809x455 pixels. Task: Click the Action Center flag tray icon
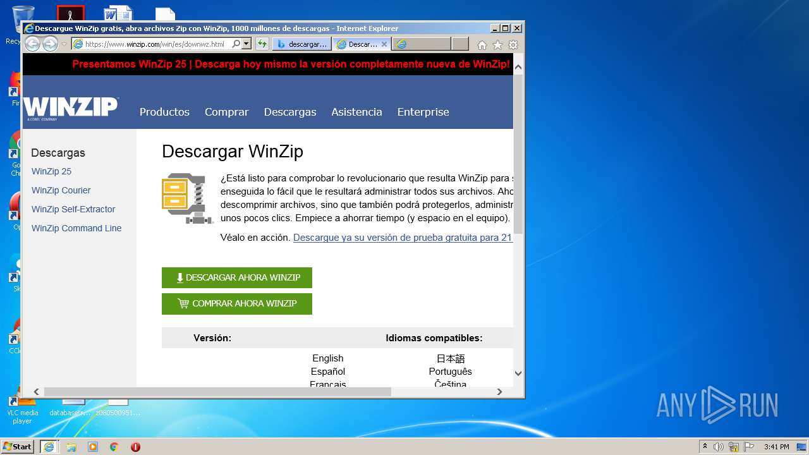pyautogui.click(x=748, y=447)
